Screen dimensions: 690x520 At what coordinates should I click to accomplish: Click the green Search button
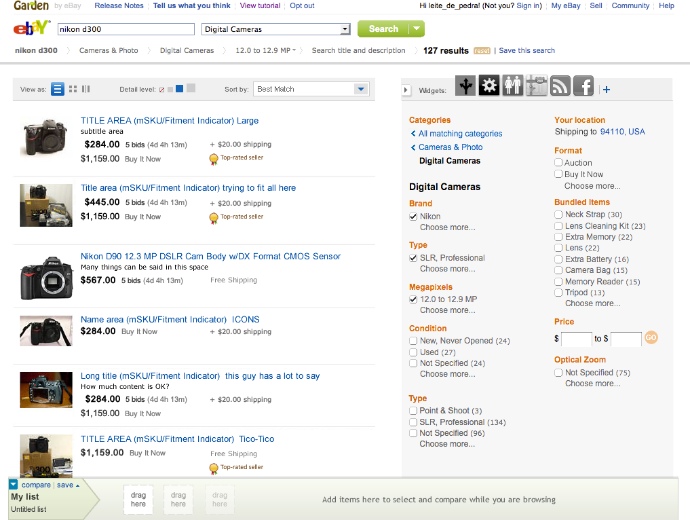[x=383, y=29]
